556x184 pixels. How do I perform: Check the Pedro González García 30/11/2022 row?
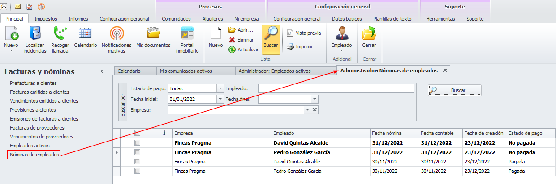pos(138,171)
